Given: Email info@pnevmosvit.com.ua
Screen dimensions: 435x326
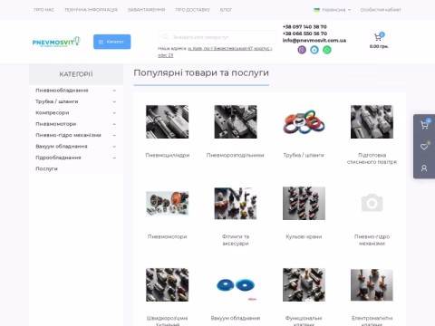Looking at the screenshot, I should tap(314, 41).
